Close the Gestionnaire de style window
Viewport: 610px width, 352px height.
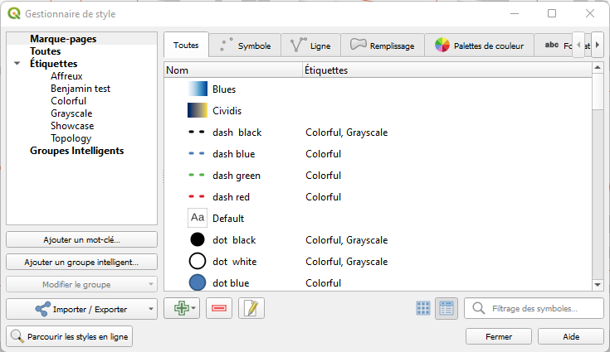[590, 13]
